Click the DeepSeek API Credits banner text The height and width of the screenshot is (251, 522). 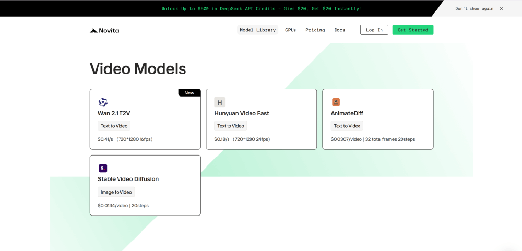(x=261, y=9)
